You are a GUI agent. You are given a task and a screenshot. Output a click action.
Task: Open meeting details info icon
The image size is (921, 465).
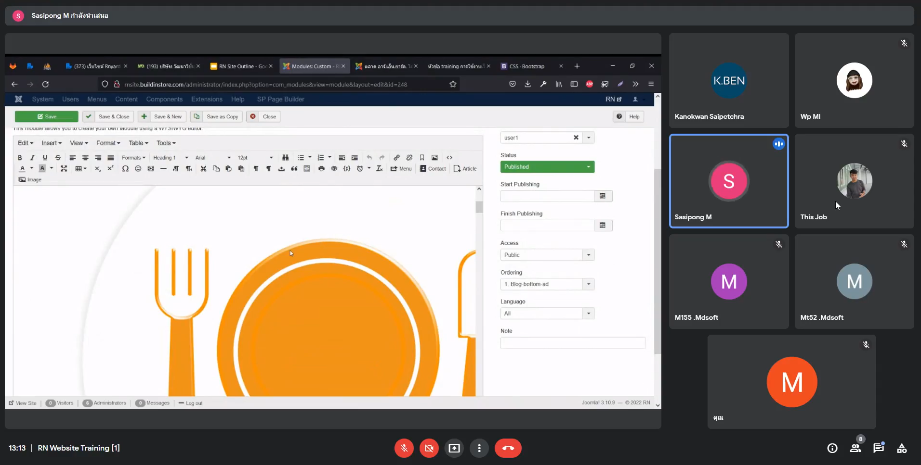[832, 448]
